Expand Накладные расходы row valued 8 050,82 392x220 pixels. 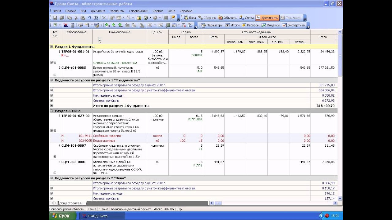point(51,95)
